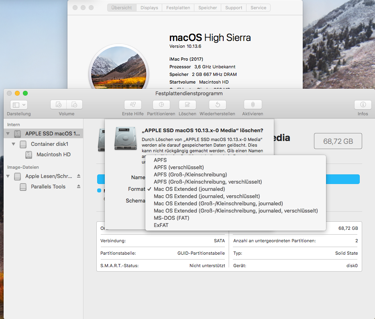Click the S.M.A.R.T.-Status Nicht unterstützt value
Viewport: 375px width, 319px height.
point(207,266)
